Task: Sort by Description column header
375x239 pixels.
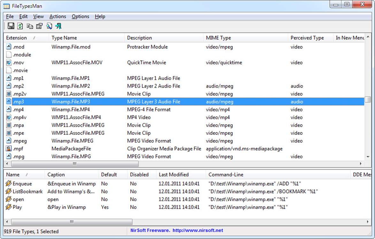Action: (164, 38)
